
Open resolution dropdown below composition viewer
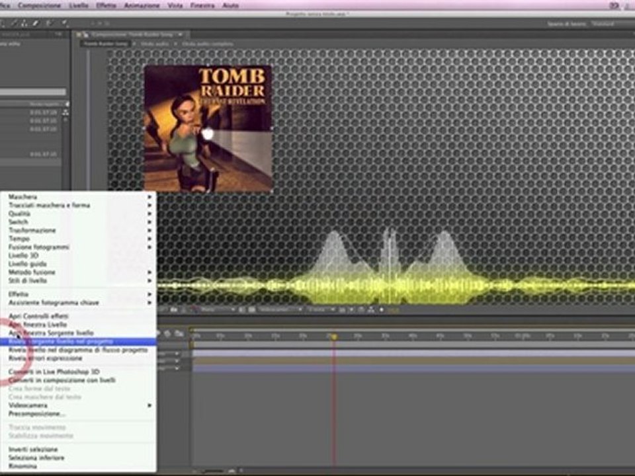click(219, 309)
